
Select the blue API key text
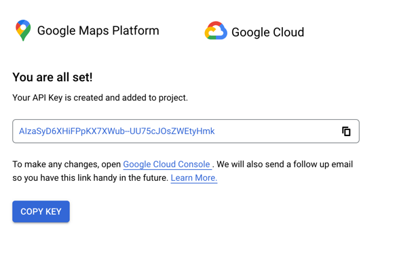[x=117, y=131]
